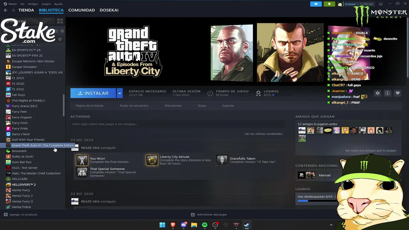This screenshot has width=409, height=230.
Task: Click the blue INSTALAR button
Action: pos(93,93)
